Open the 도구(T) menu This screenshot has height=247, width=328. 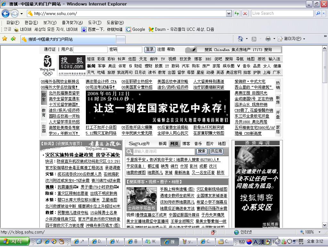[x=94, y=22]
